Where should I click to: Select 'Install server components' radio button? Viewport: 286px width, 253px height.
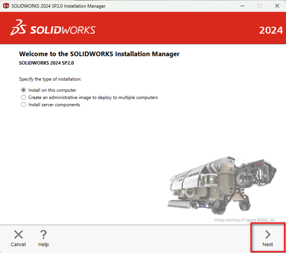(x=23, y=105)
